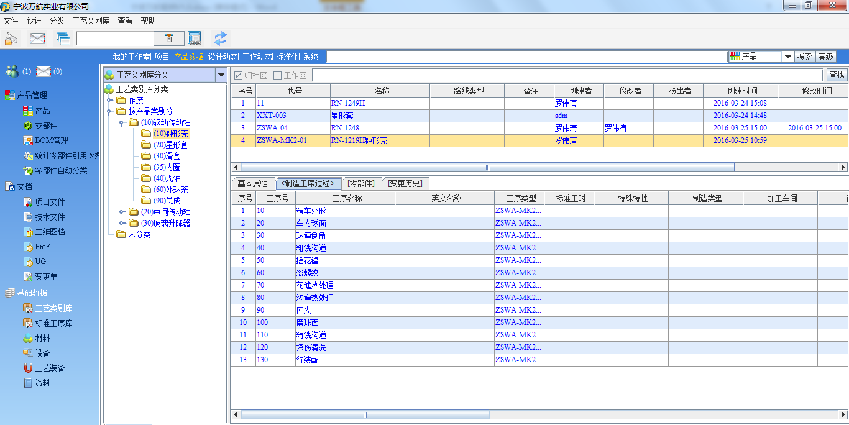Open 变更单 in the documents section

[x=46, y=276]
